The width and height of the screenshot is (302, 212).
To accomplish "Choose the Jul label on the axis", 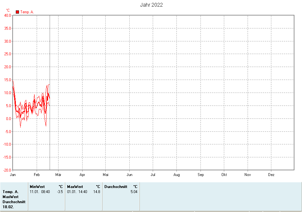I will (153, 175).
